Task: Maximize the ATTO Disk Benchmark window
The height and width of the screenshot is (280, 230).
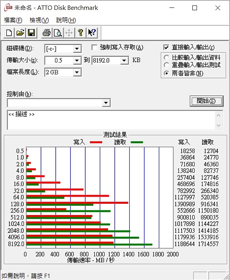Action: pyautogui.click(x=195, y=8)
